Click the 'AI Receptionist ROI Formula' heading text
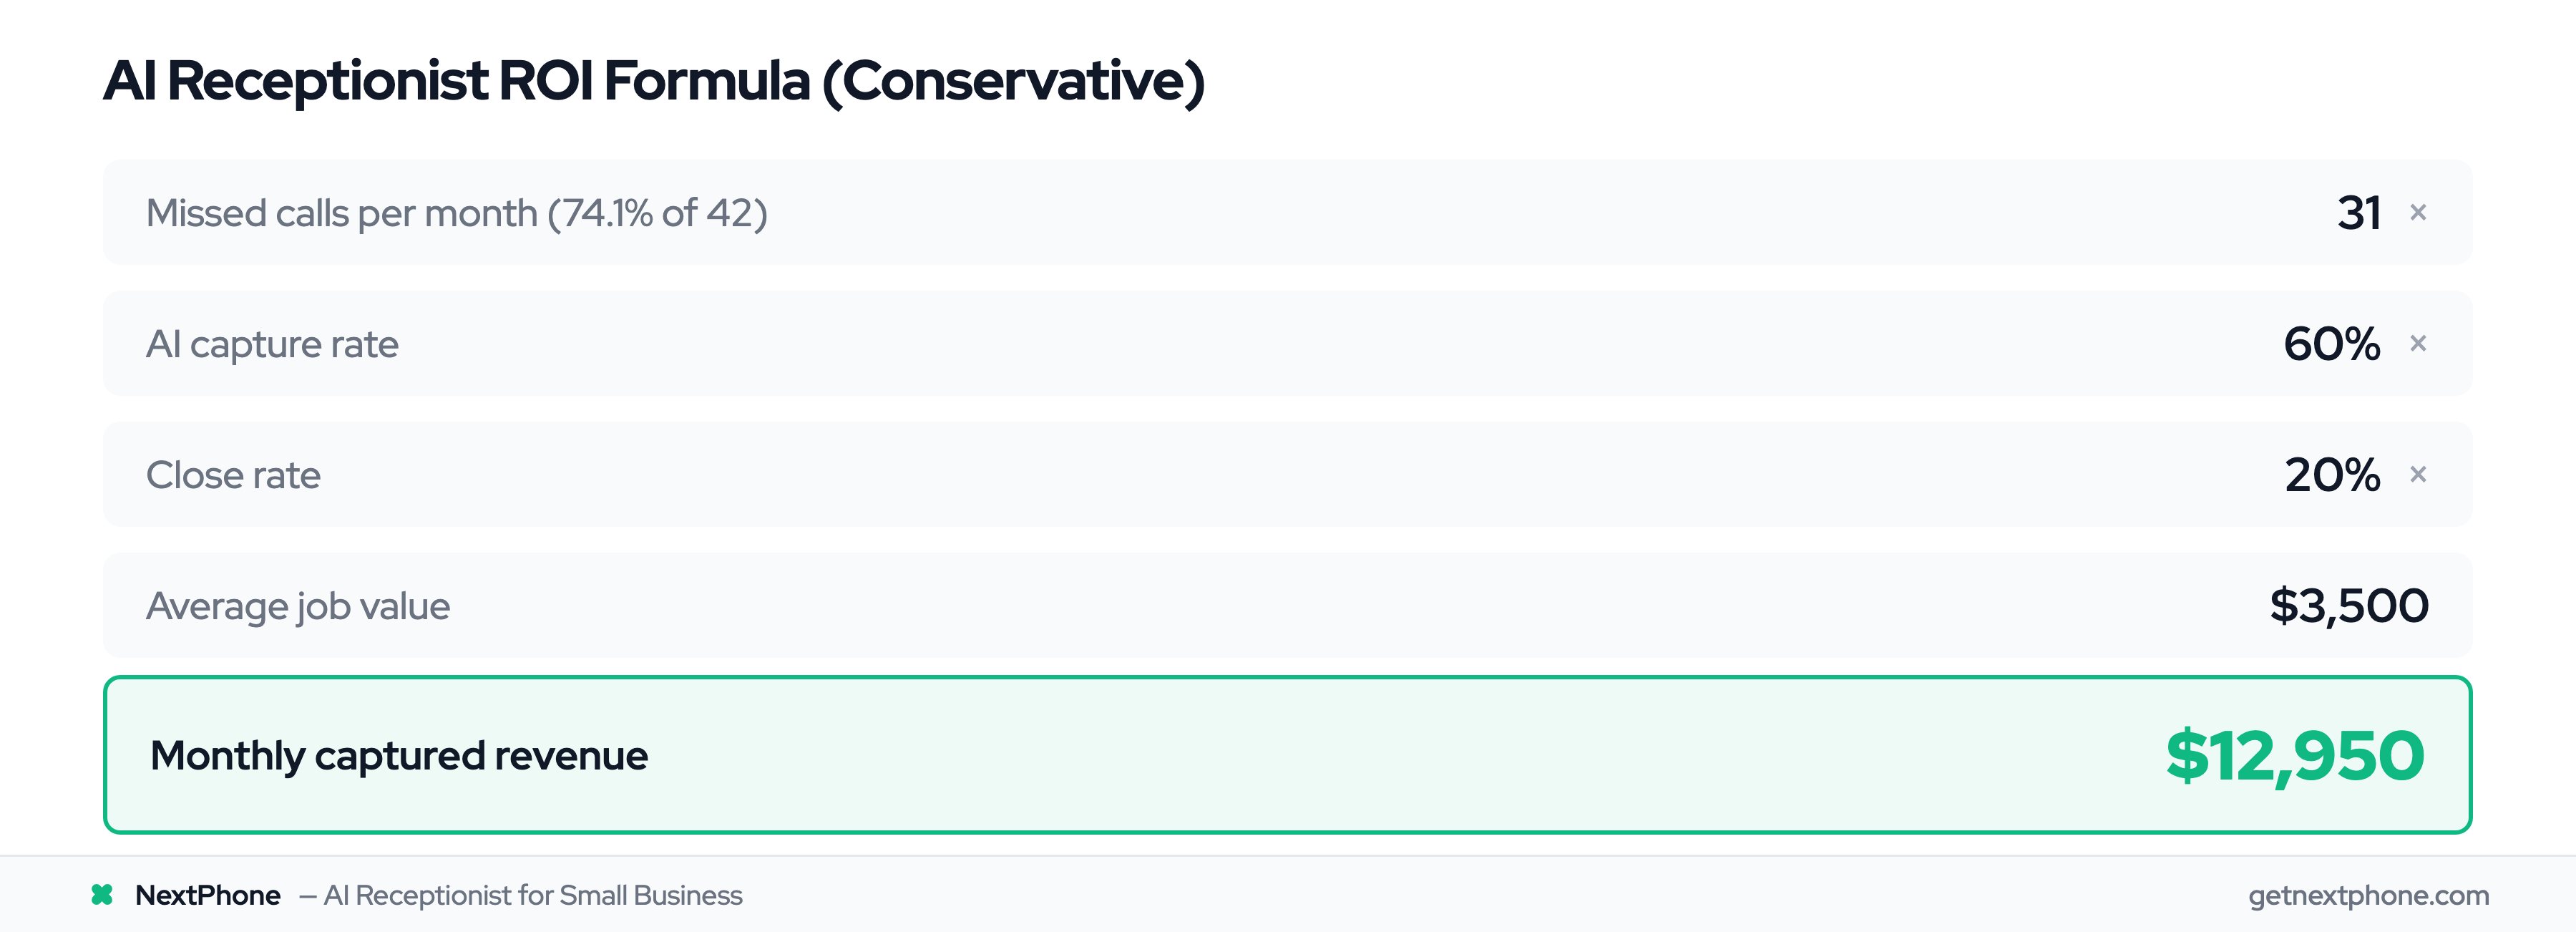Image resolution: width=2576 pixels, height=932 pixels. 456,80
